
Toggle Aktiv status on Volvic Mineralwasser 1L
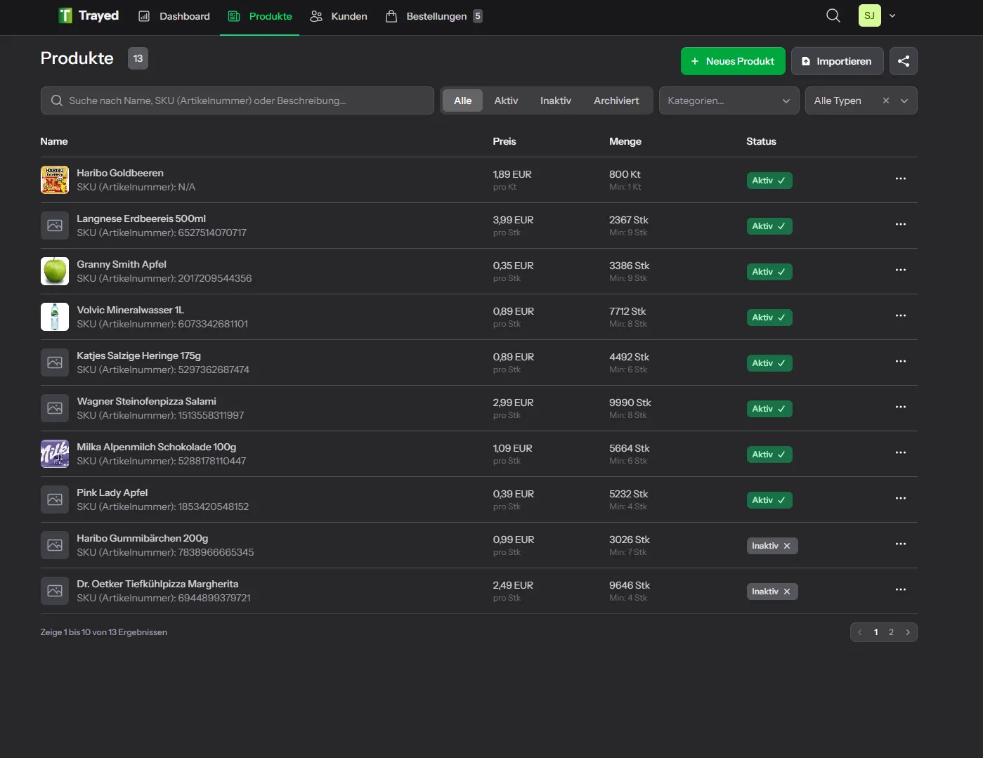[769, 317]
